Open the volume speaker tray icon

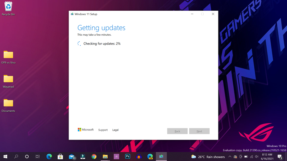[257, 157]
